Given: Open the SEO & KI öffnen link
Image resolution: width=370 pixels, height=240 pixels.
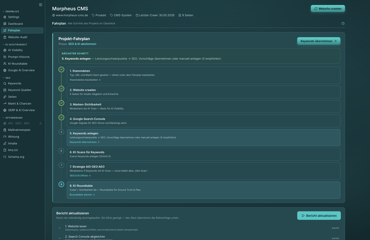Looking at the screenshot, I should [80, 176].
